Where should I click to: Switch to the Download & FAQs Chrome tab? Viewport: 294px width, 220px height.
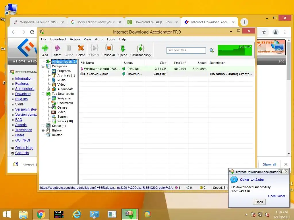coord(153,22)
